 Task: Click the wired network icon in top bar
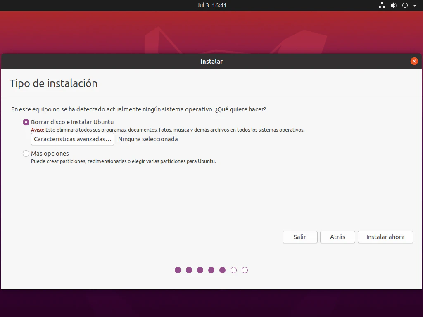[382, 5]
